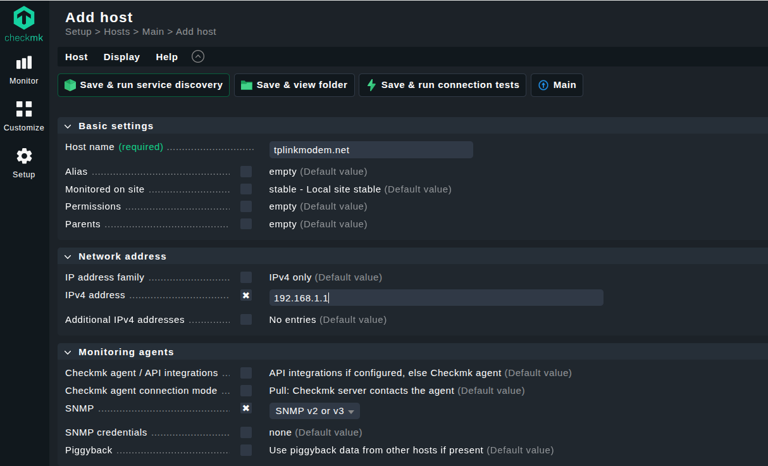Click the collapse menu bar arrow icon
Screen dimensions: 768x466
point(198,56)
